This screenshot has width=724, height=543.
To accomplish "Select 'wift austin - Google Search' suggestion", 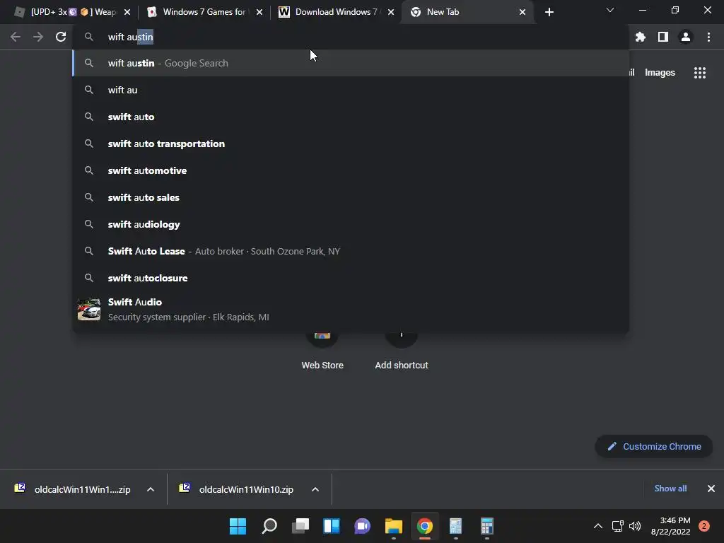I will click(351, 63).
